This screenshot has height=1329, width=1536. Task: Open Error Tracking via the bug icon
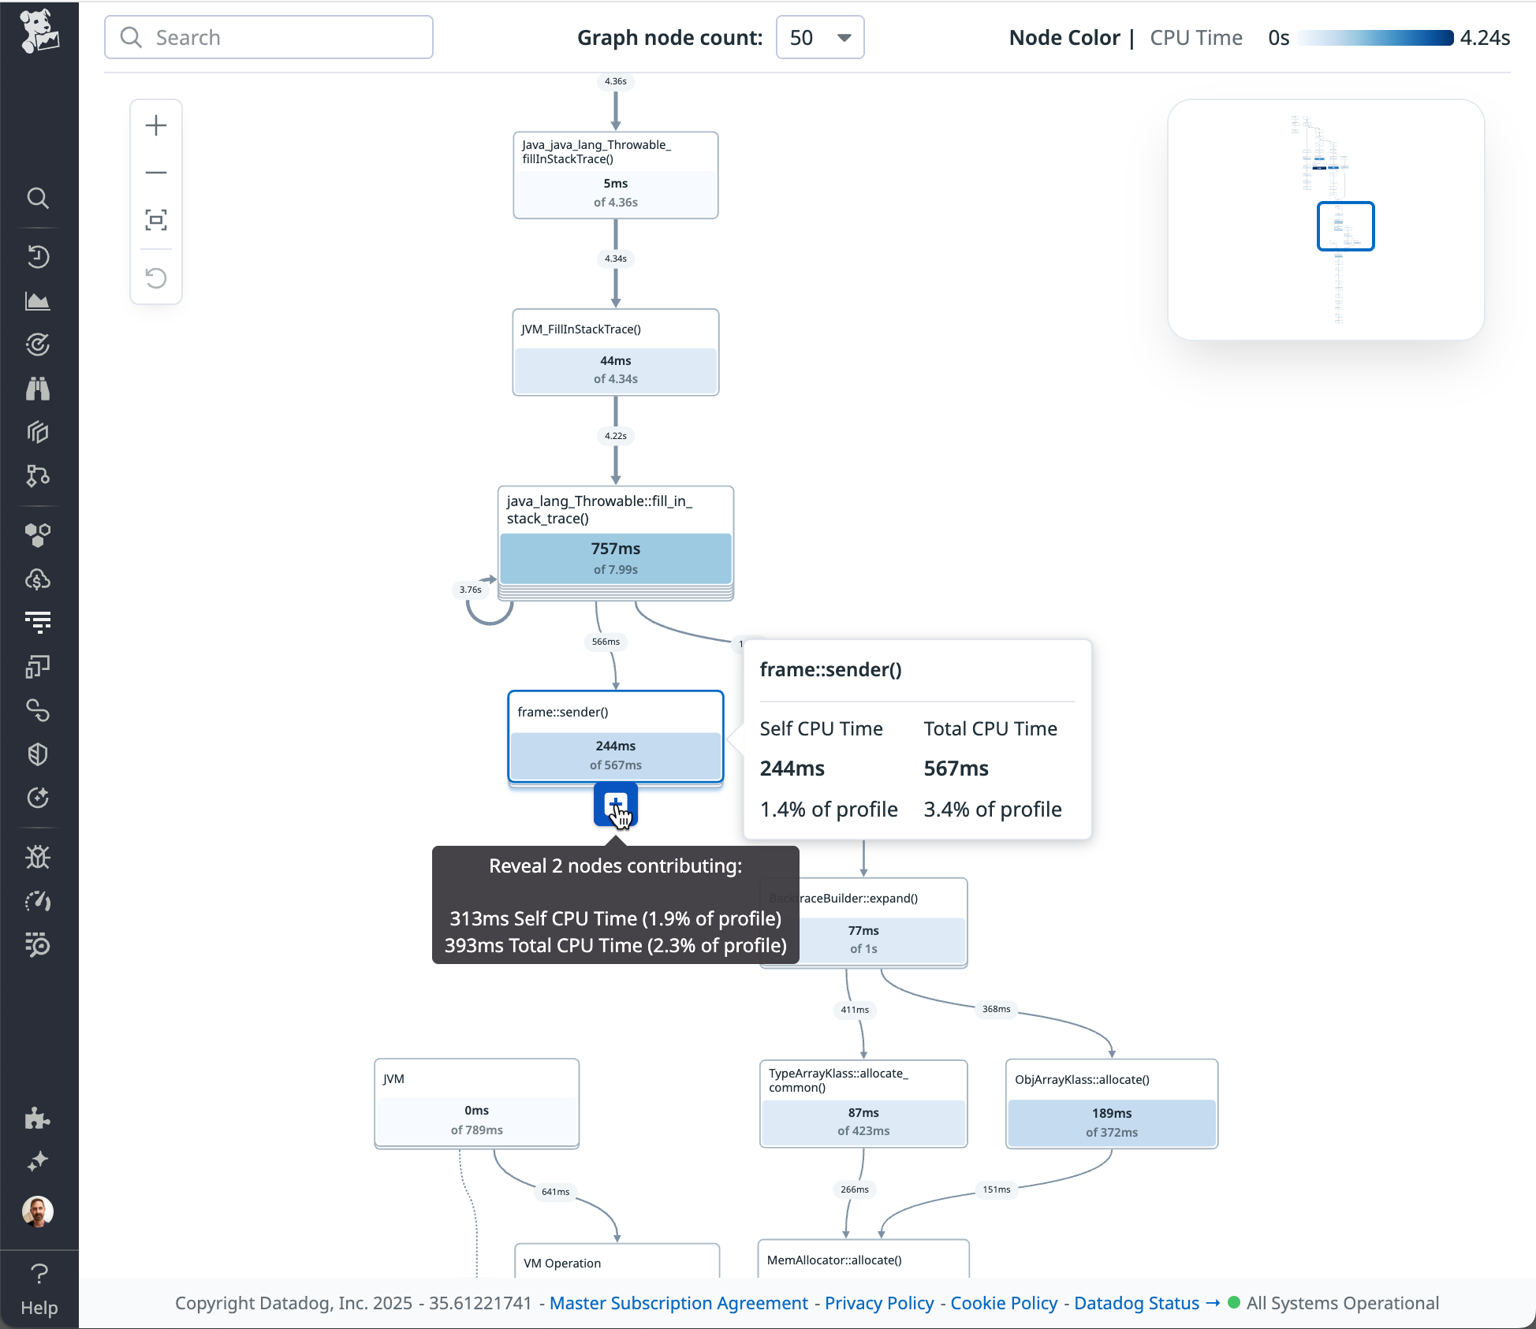[39, 857]
